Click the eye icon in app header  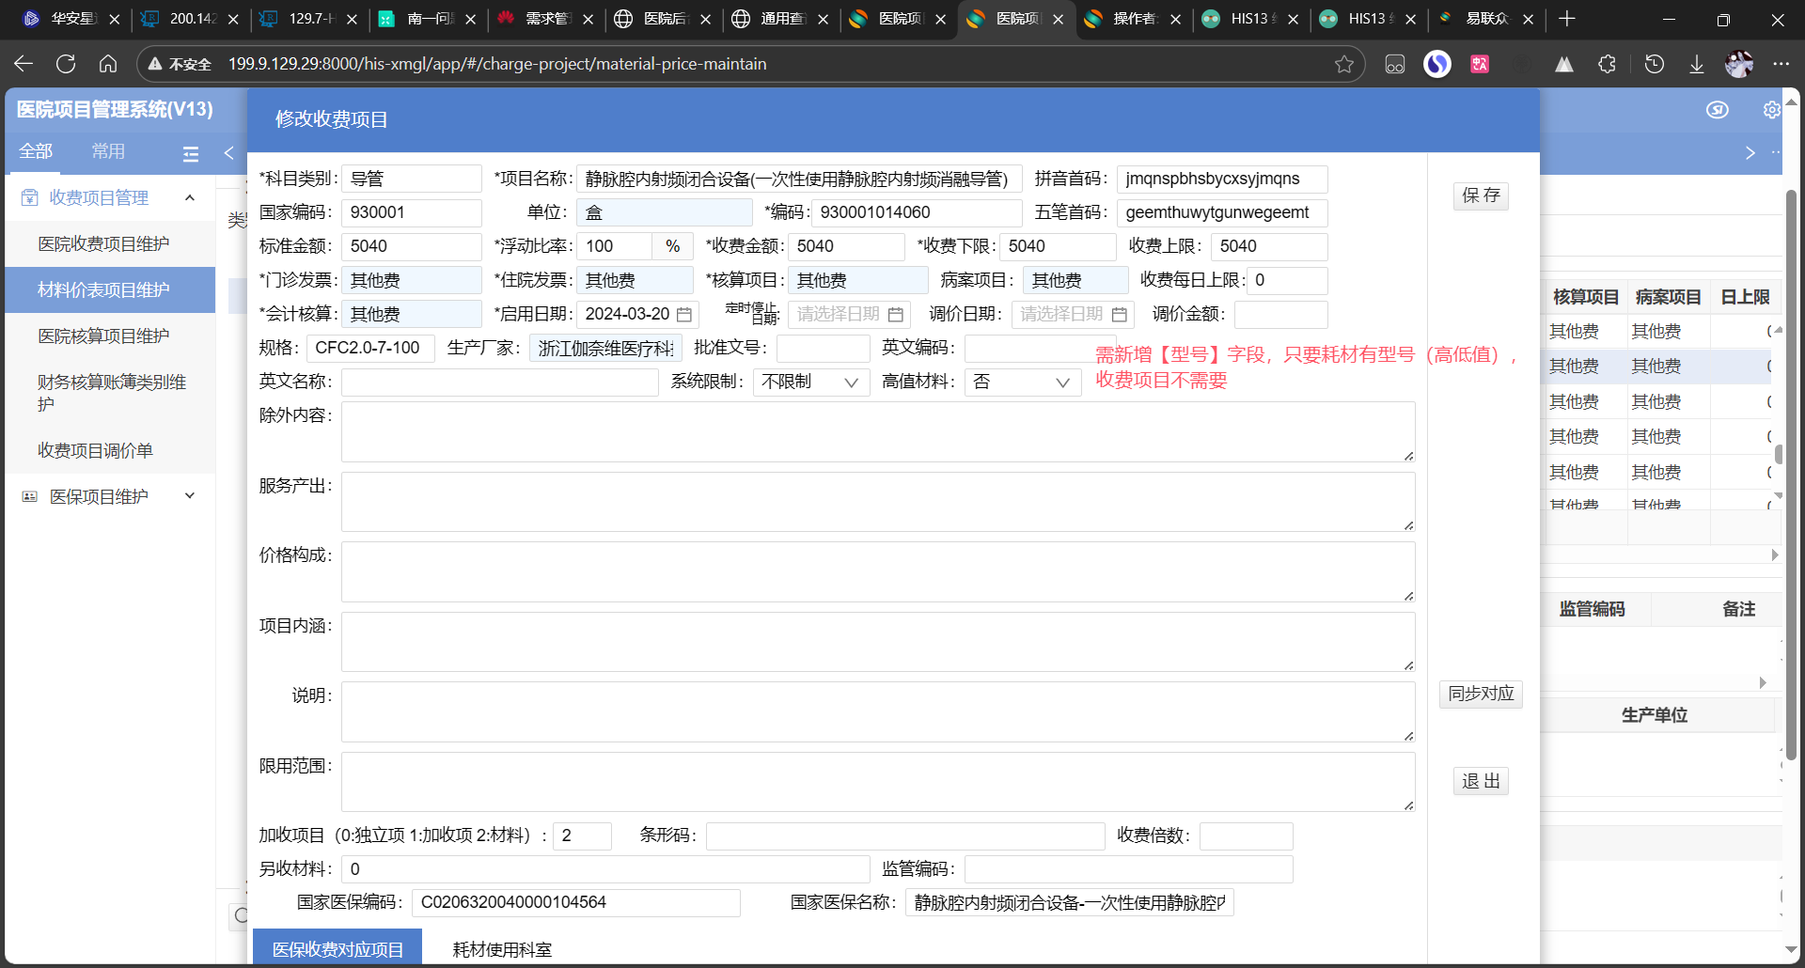pos(1718,110)
